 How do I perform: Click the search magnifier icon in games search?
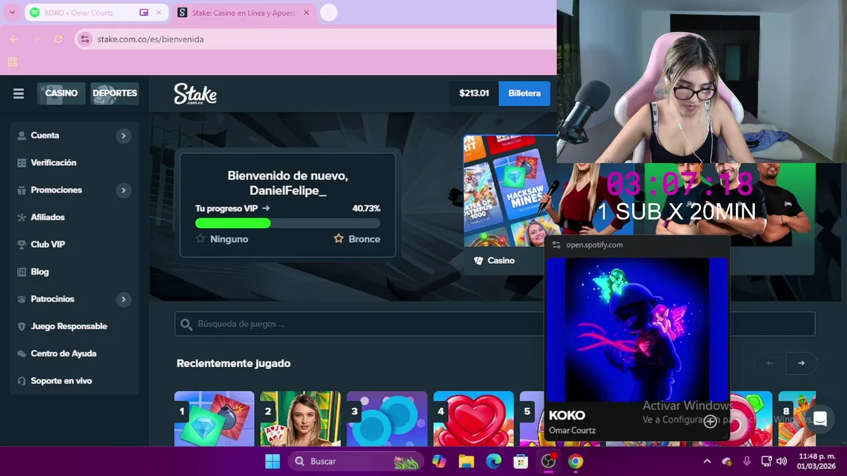[186, 324]
